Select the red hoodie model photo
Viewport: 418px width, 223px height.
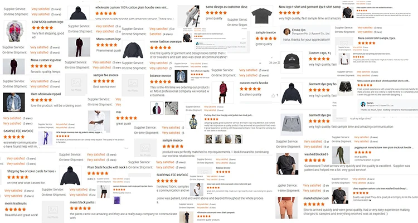(x=222, y=93)
